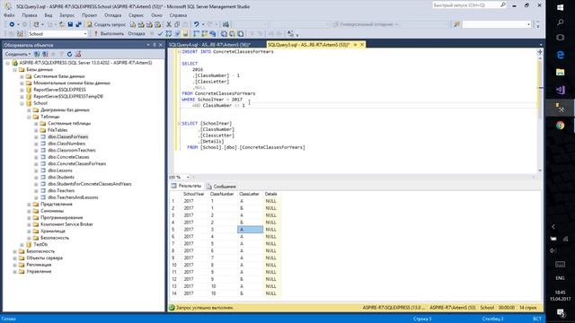This screenshot has width=575, height=323.
Task: Click ENG language indicator in taskbar
Action: (x=560, y=278)
